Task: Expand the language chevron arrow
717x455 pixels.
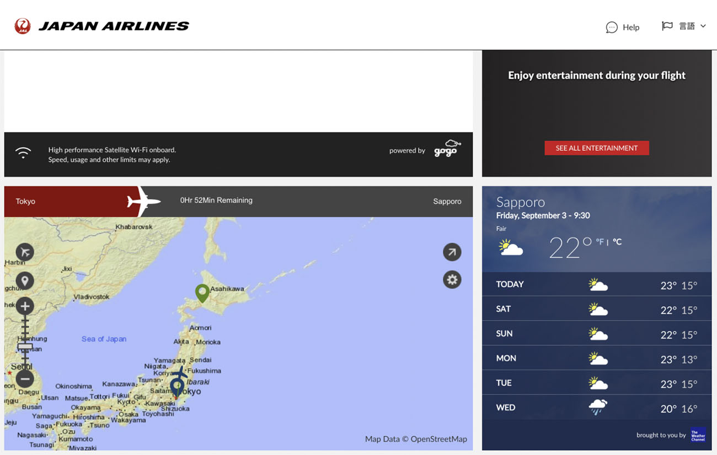Action: click(703, 26)
